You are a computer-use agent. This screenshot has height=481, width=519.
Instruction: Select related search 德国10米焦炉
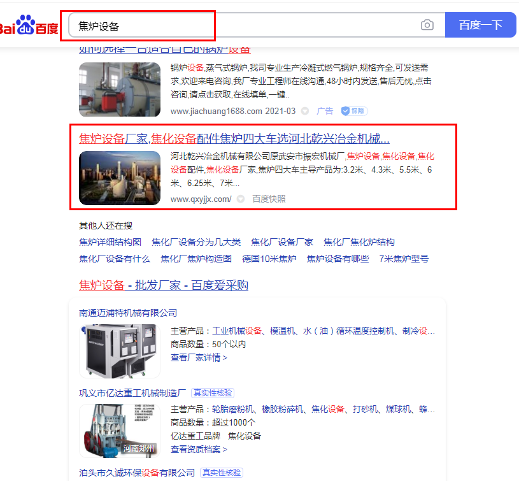[269, 259]
